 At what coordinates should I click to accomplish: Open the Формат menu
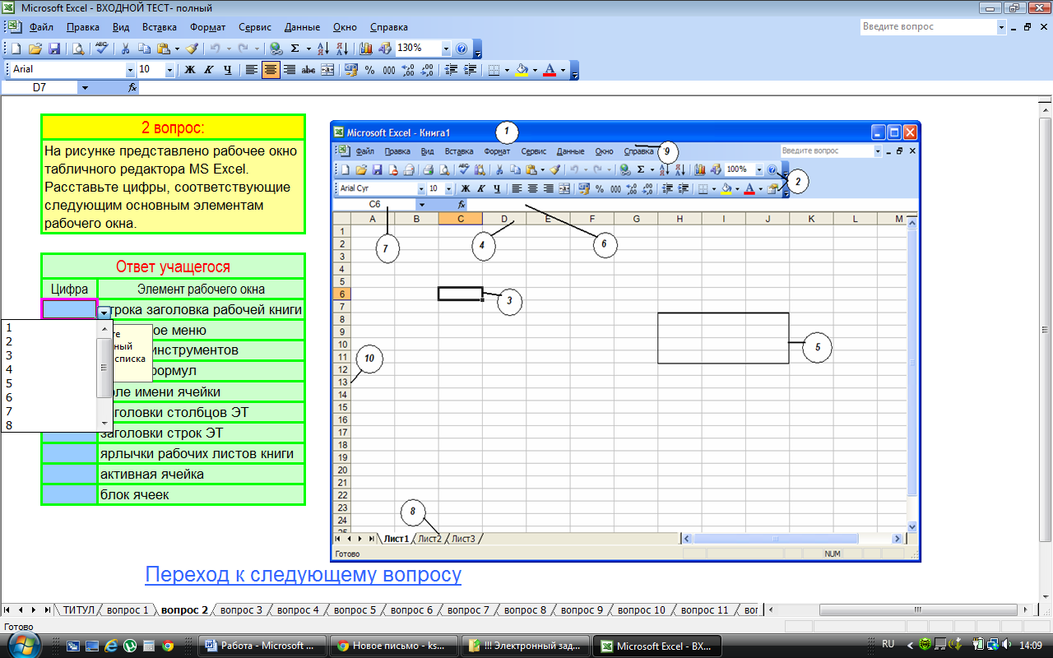pyautogui.click(x=207, y=27)
